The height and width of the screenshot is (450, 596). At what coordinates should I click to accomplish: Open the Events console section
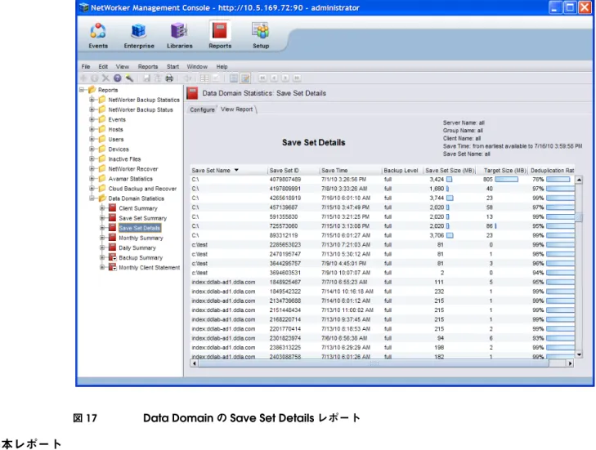coord(98,36)
